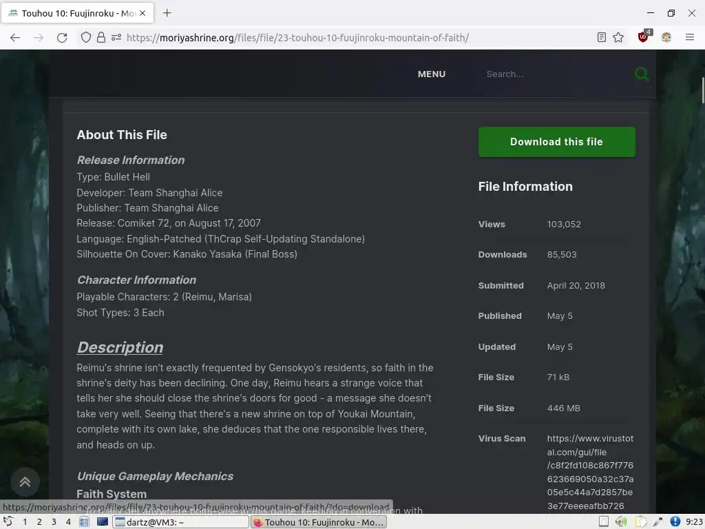Toggle Reader View
This screenshot has width=705, height=529.
coord(602,38)
